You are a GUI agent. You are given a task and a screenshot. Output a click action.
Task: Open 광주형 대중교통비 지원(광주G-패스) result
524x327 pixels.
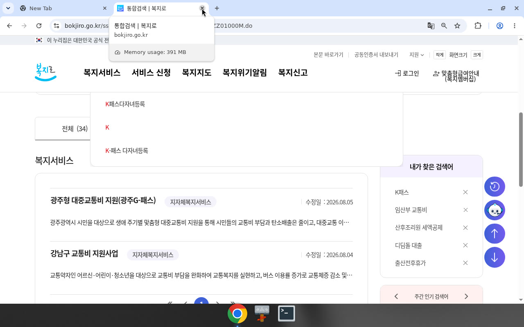(x=103, y=200)
